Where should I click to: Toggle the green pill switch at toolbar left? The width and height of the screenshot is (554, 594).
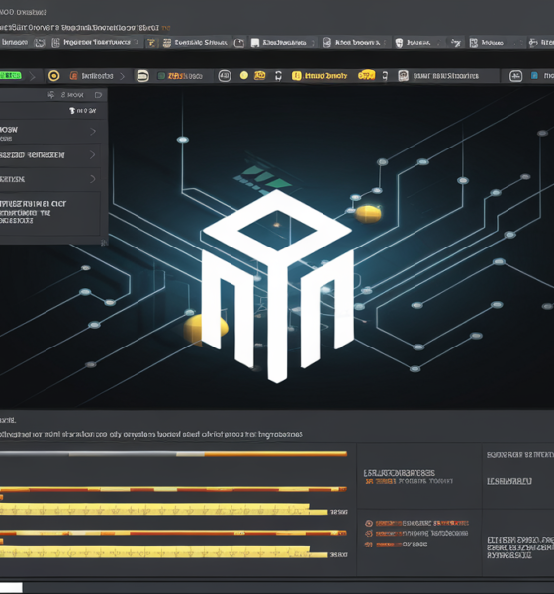11,76
